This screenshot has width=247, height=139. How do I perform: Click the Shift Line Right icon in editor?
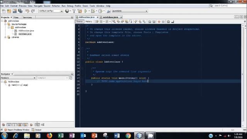[x=154, y=22]
